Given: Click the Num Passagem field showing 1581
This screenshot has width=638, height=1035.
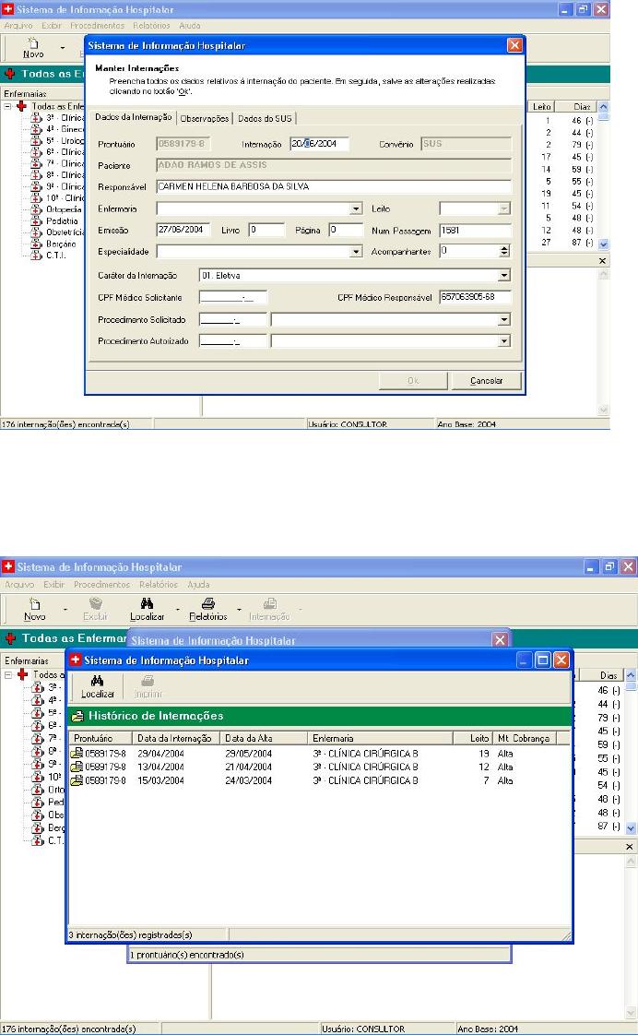Looking at the screenshot, I should (475, 231).
